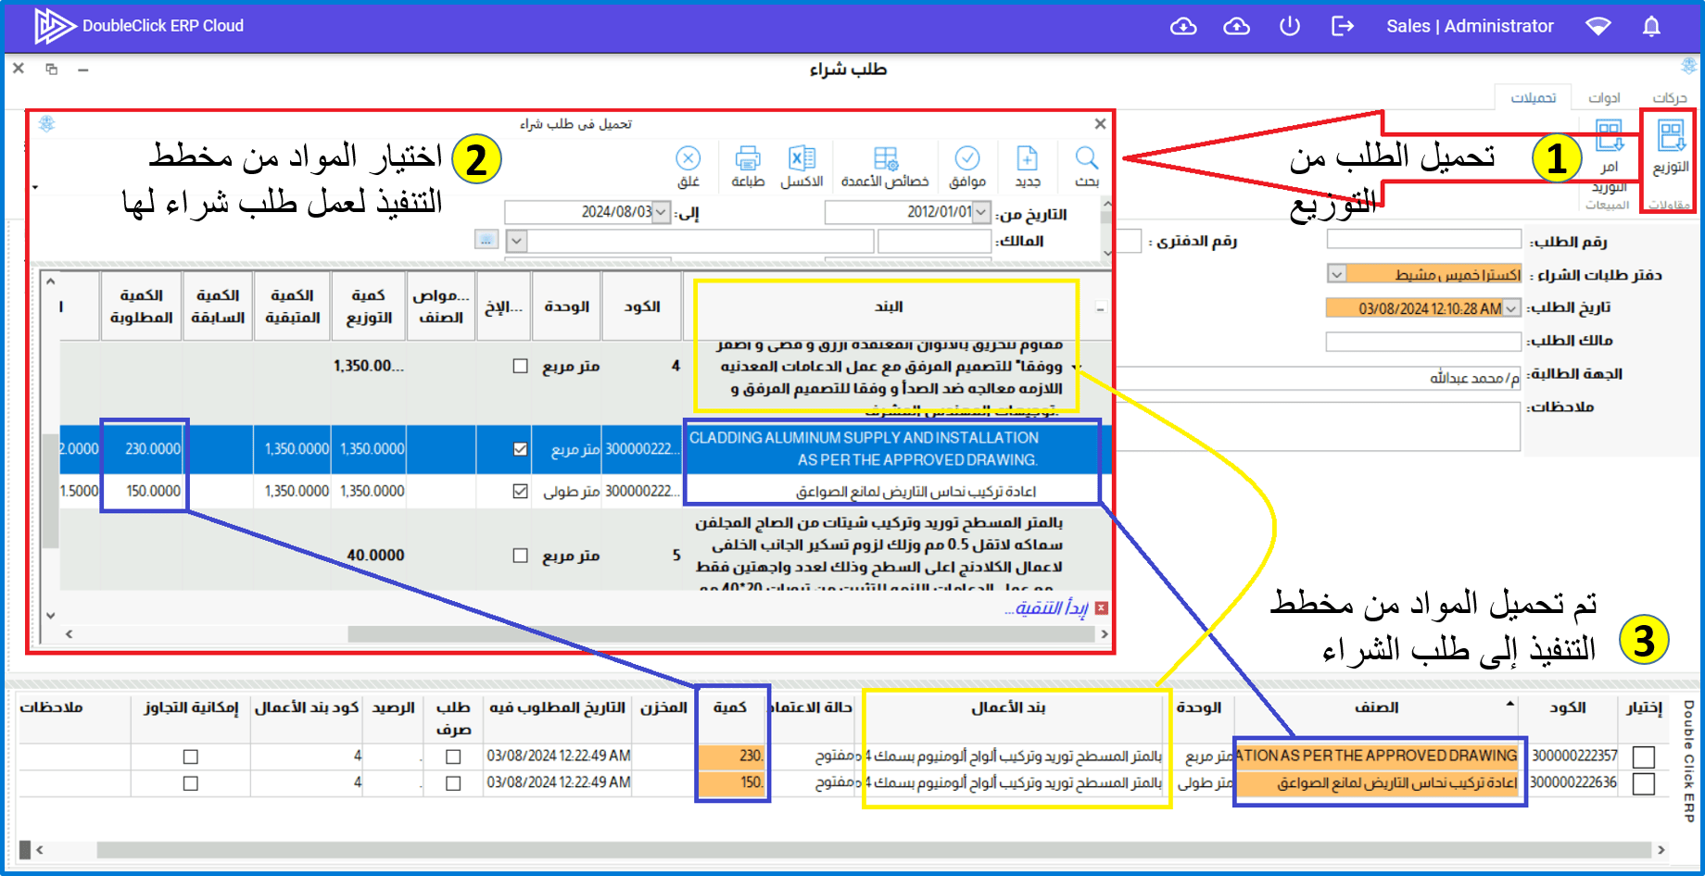
Task: Open the دفتر طلبات الشراء dropdown
Action: (1336, 274)
